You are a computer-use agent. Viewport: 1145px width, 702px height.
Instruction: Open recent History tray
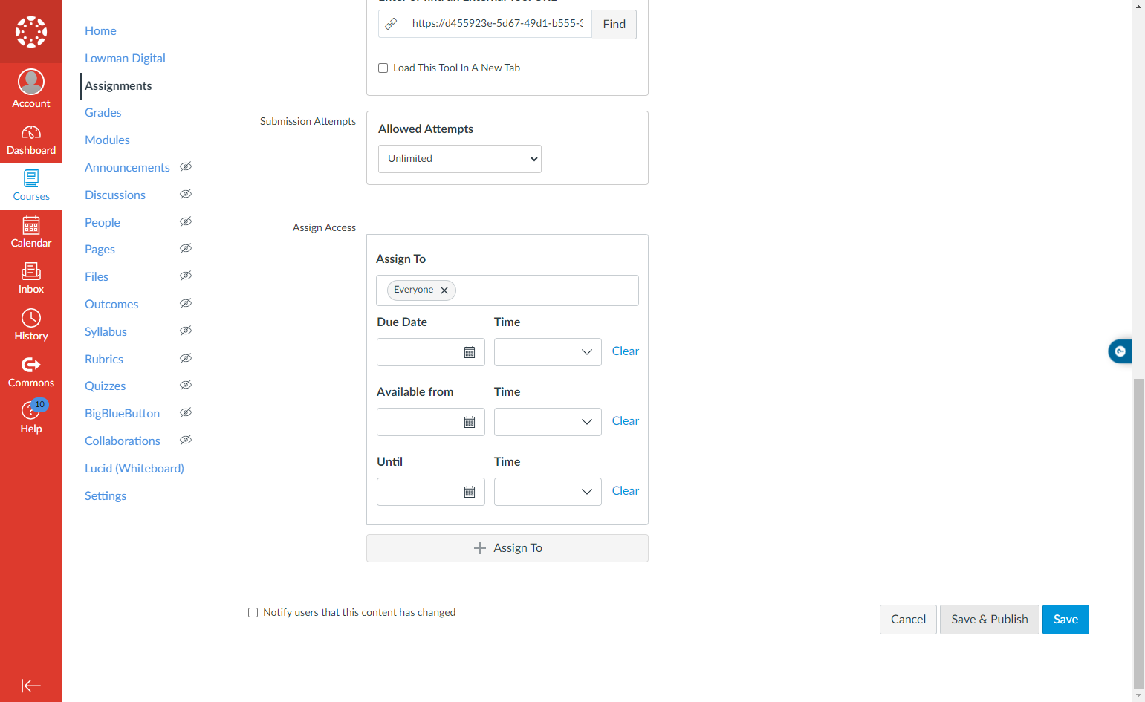click(31, 326)
